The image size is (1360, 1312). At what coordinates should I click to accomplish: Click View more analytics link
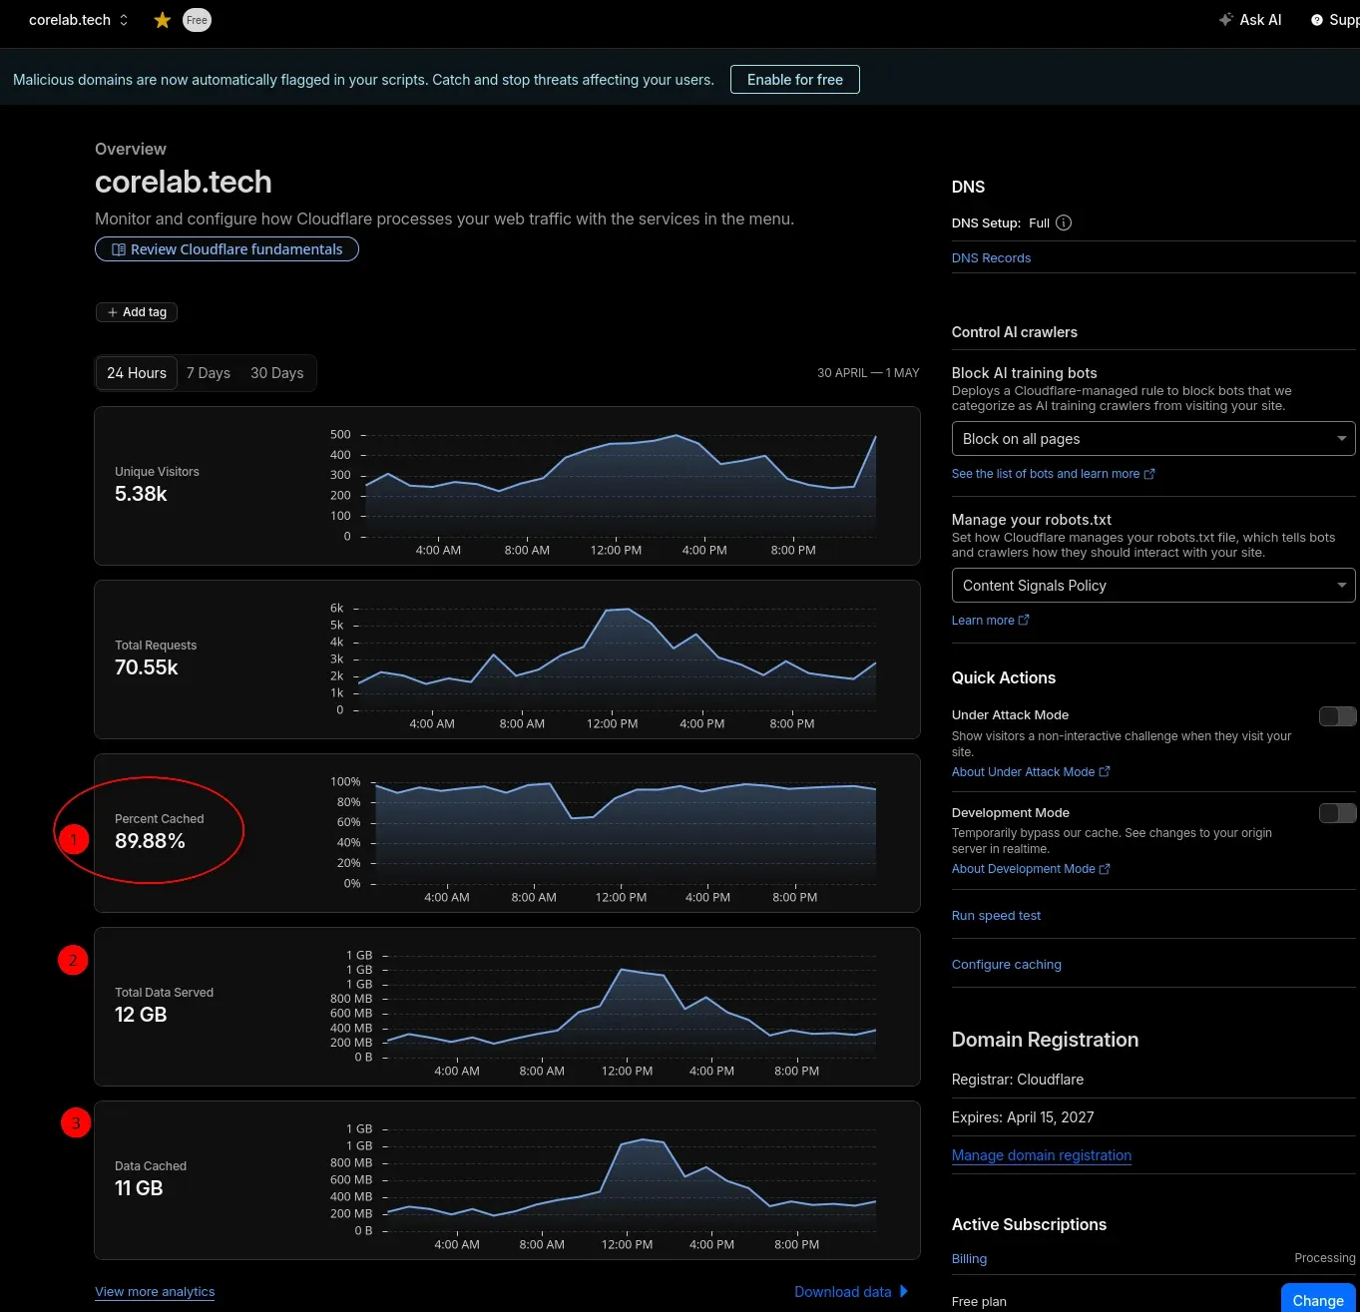pos(155,1291)
